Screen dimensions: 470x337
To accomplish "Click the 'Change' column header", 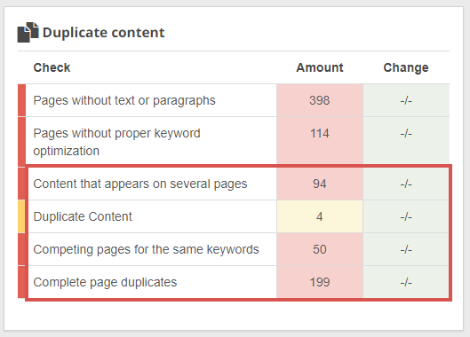I will point(406,68).
